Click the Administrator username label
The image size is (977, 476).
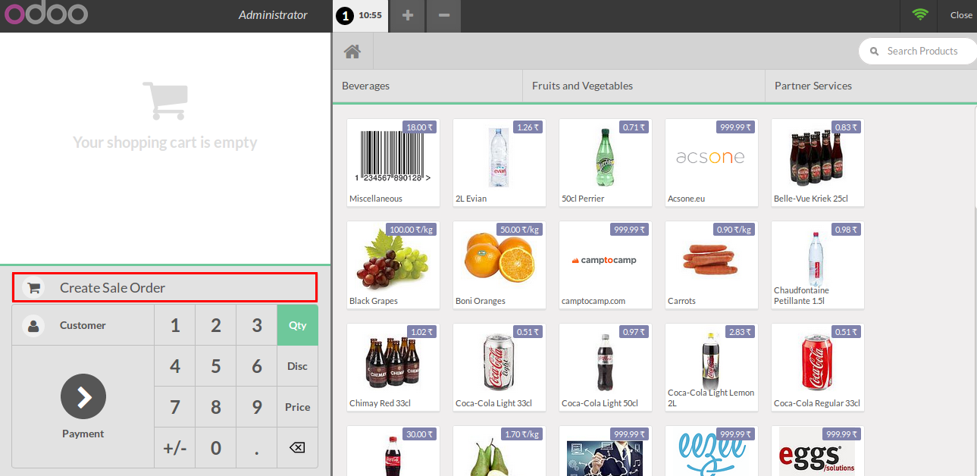click(x=273, y=15)
